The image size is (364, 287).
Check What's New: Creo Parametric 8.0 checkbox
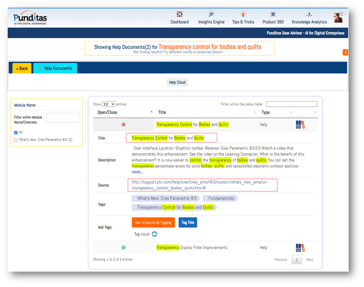point(16,140)
